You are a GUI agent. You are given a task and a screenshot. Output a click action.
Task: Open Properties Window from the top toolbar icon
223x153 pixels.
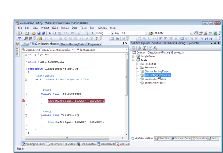[201, 33]
